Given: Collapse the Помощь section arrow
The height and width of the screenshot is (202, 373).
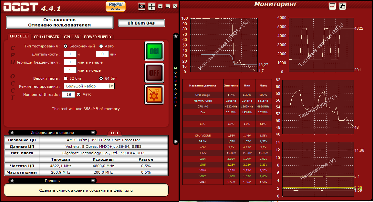Looking at the screenshot, I should coord(93,181).
